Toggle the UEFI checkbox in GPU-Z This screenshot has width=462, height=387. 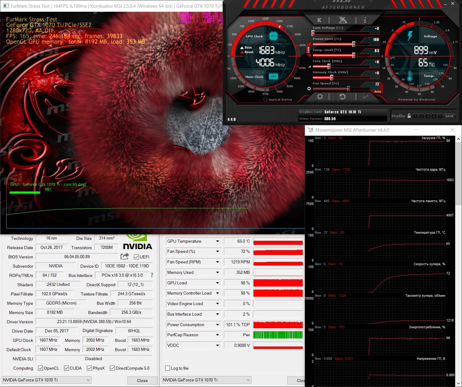136,257
